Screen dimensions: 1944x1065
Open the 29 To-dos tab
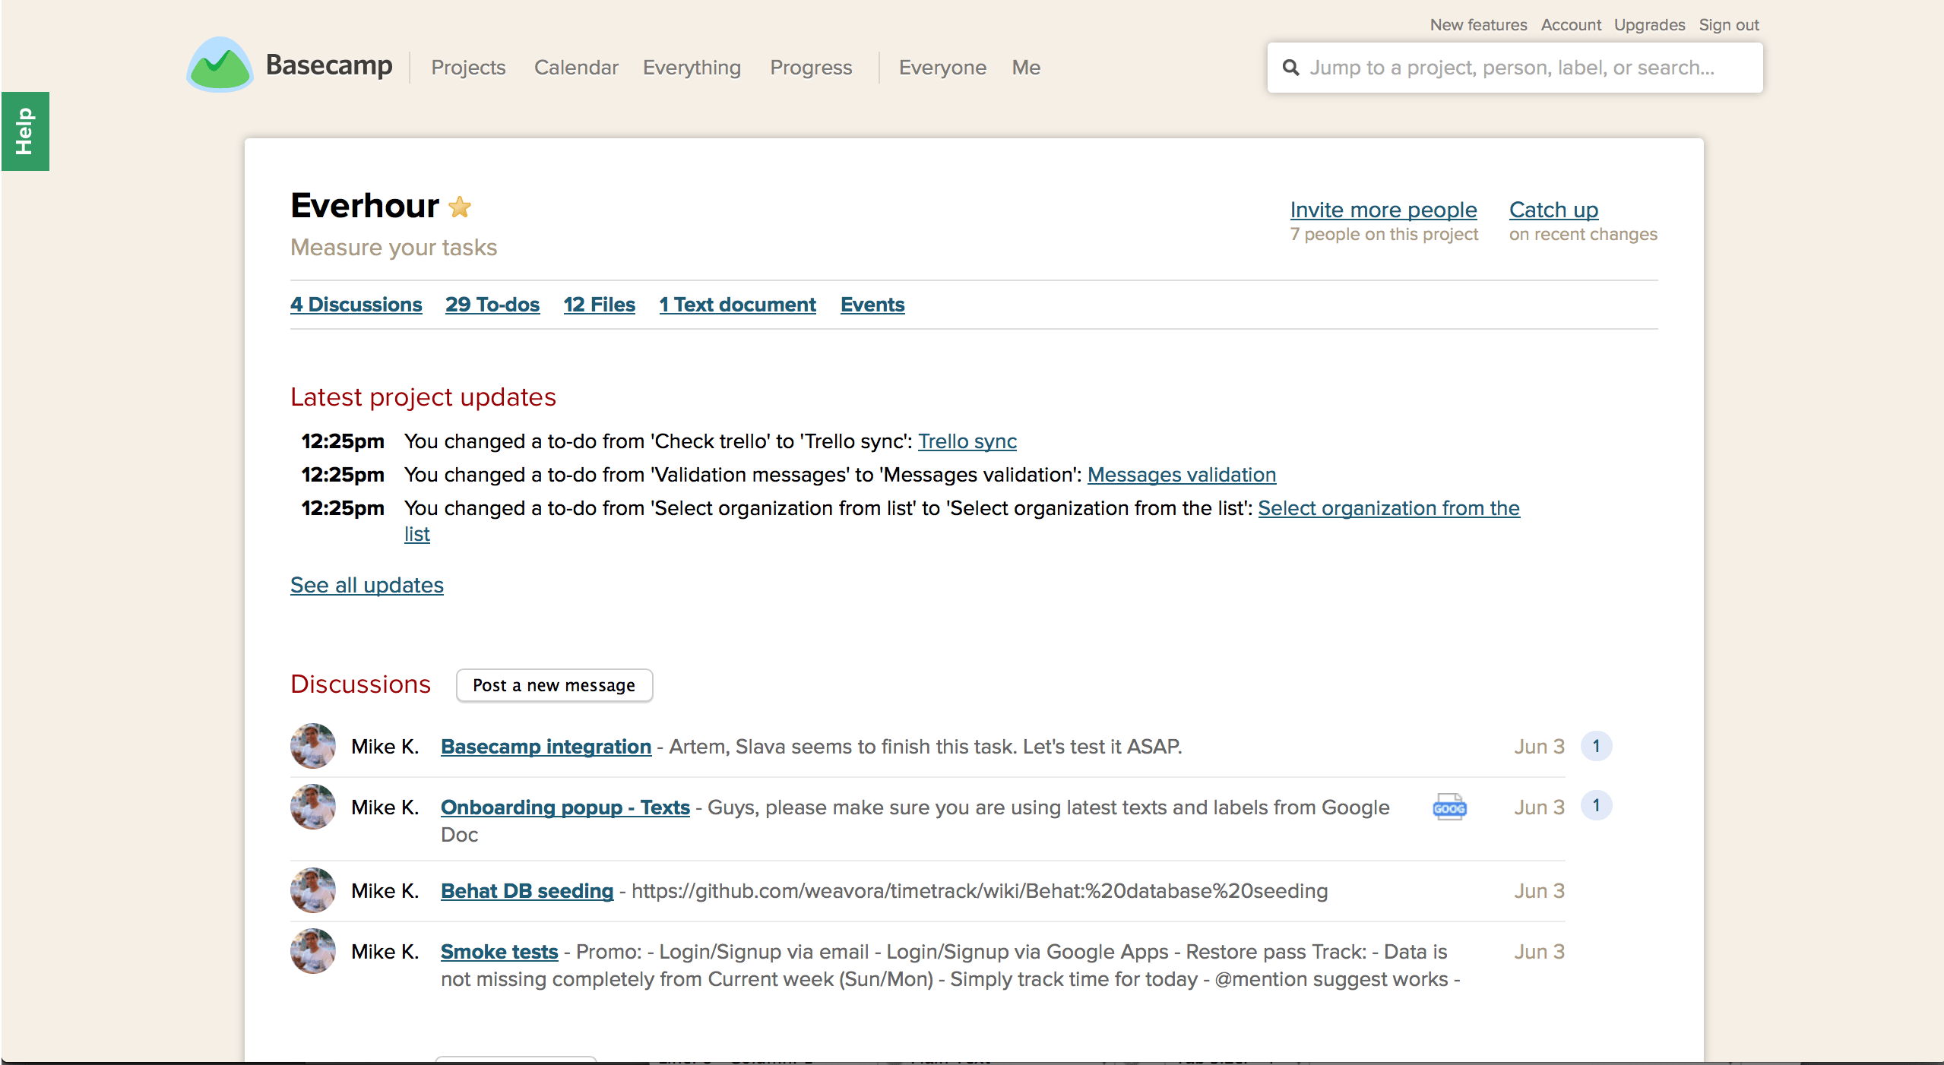pos(492,305)
